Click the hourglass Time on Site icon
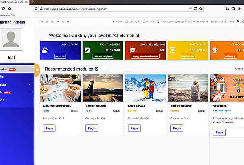 [x=174, y=50]
